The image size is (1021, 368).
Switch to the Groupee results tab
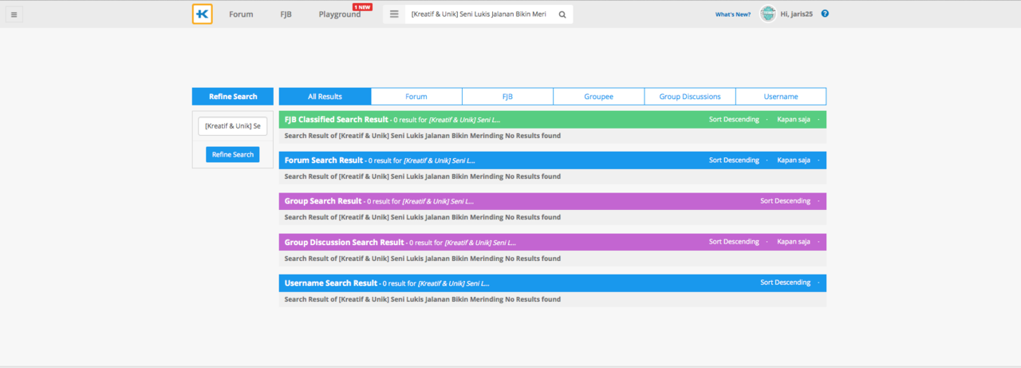coord(599,97)
